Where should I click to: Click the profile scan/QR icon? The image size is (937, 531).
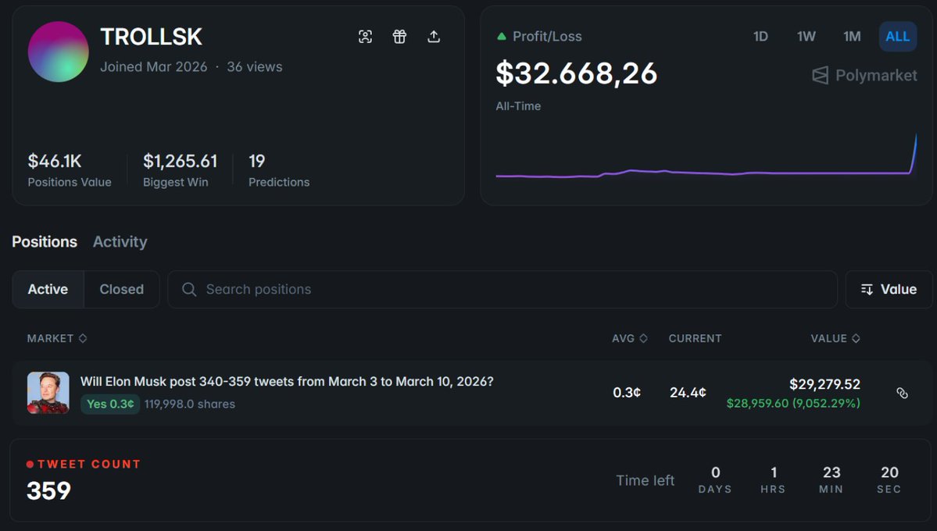365,37
